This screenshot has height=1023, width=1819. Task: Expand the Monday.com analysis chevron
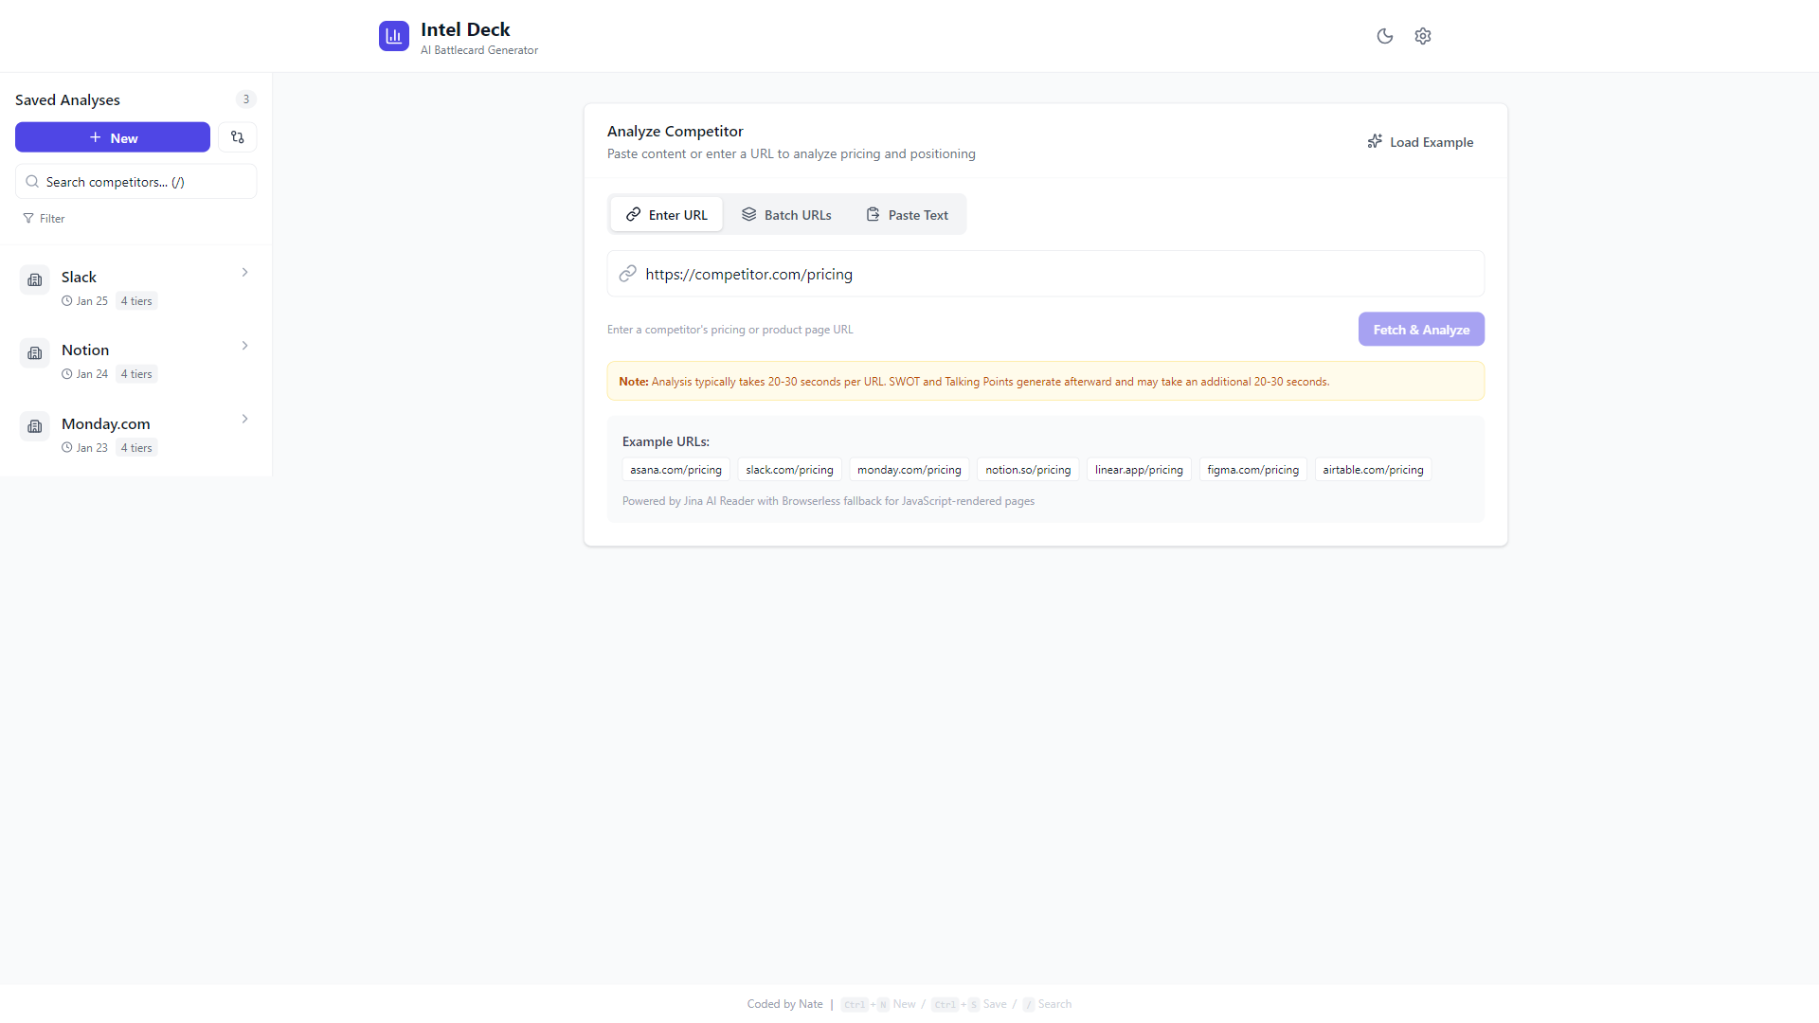point(244,419)
